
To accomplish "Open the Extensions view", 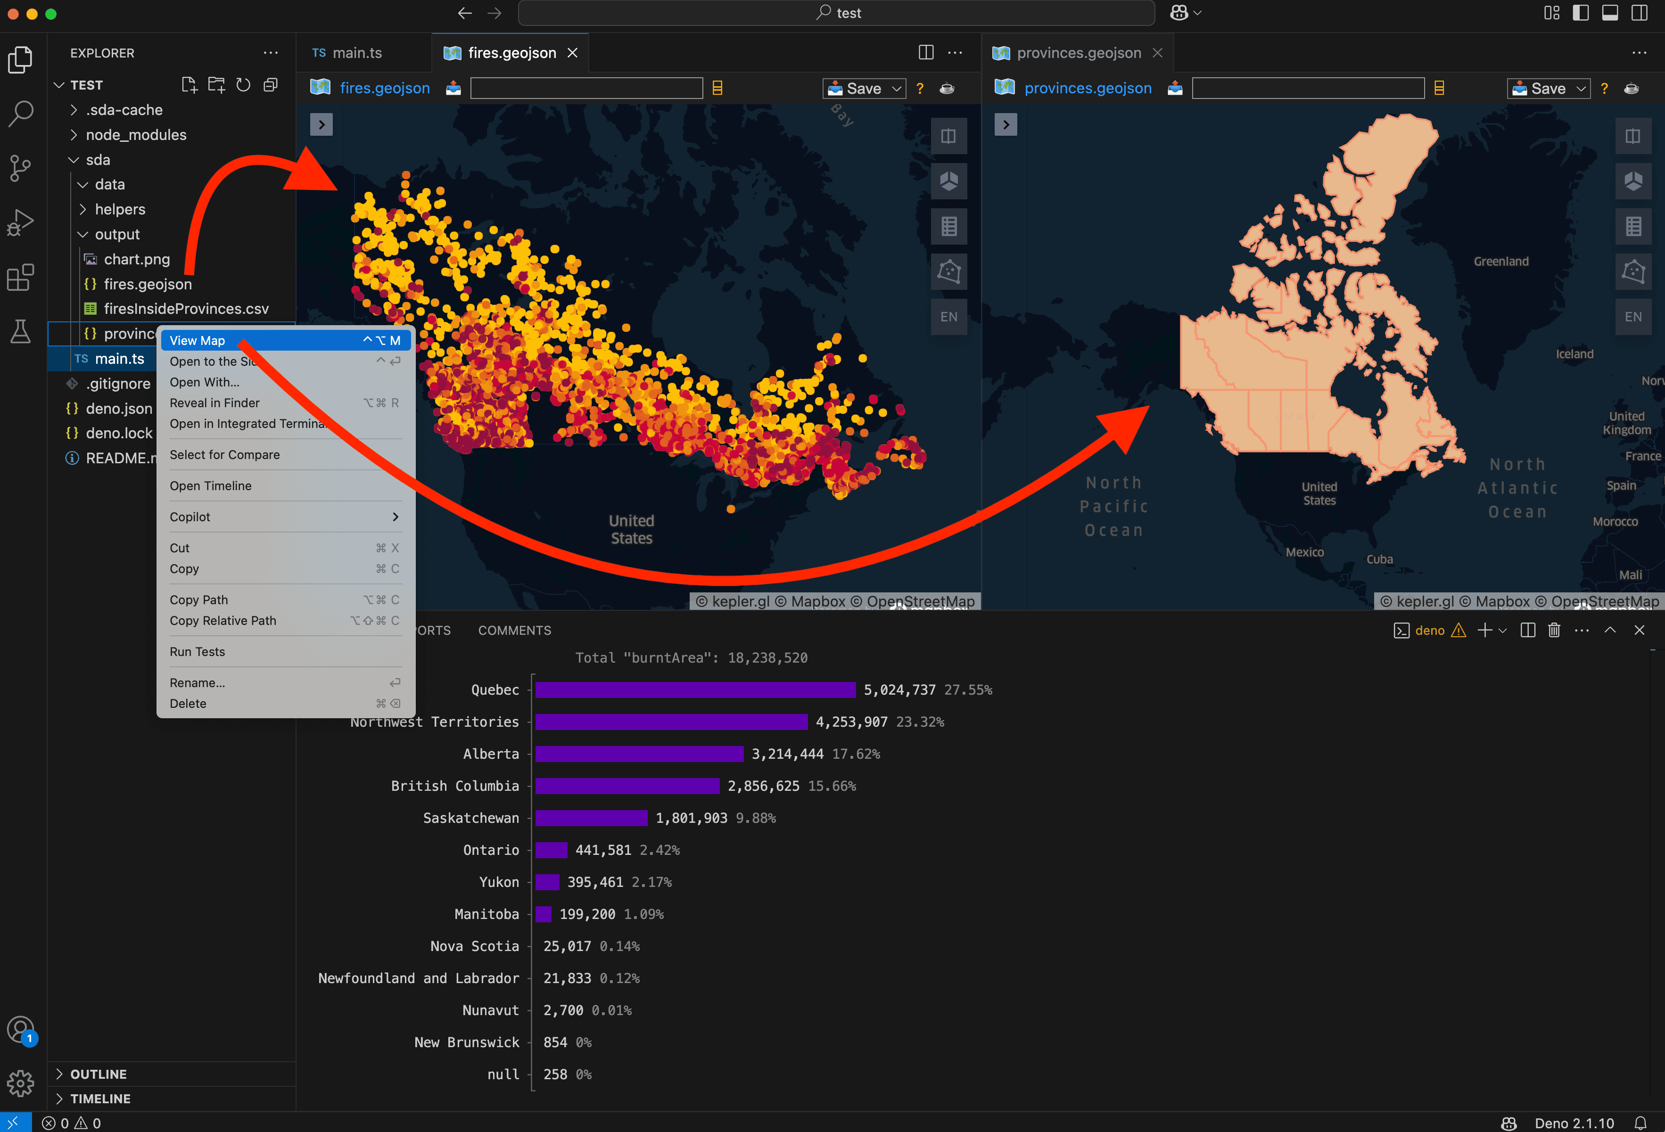I will [21, 278].
